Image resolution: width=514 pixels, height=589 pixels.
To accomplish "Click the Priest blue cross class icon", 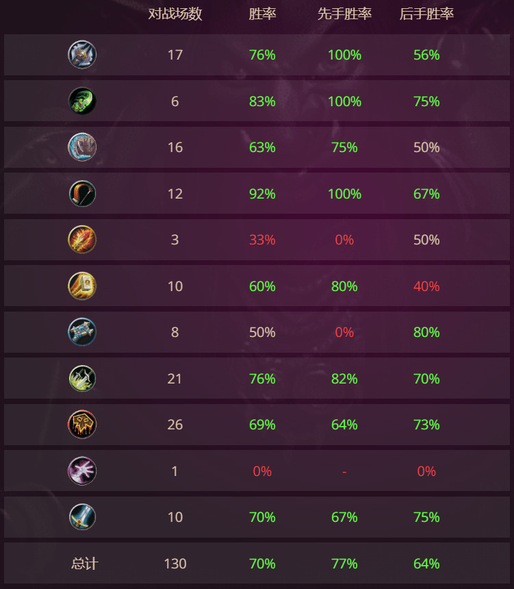I will click(82, 332).
